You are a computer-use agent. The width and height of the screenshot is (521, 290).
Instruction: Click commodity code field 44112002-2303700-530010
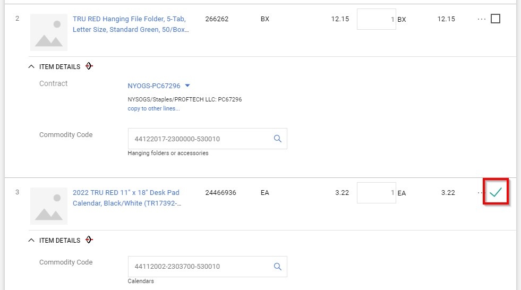(199, 267)
